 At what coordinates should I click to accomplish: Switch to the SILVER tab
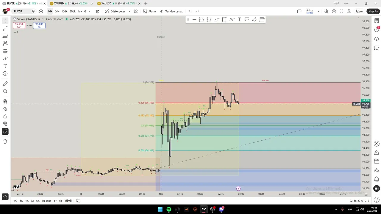click(x=23, y=4)
